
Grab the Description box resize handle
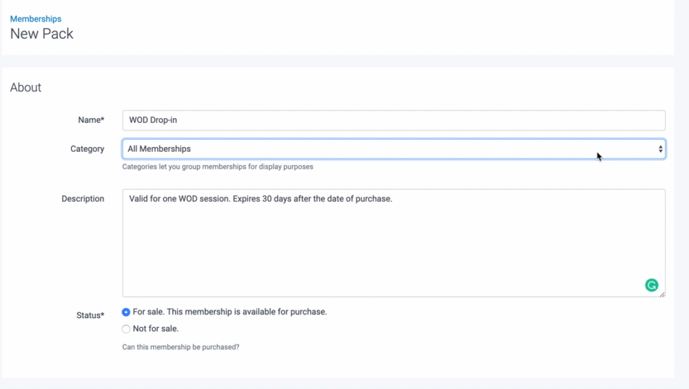tap(662, 294)
